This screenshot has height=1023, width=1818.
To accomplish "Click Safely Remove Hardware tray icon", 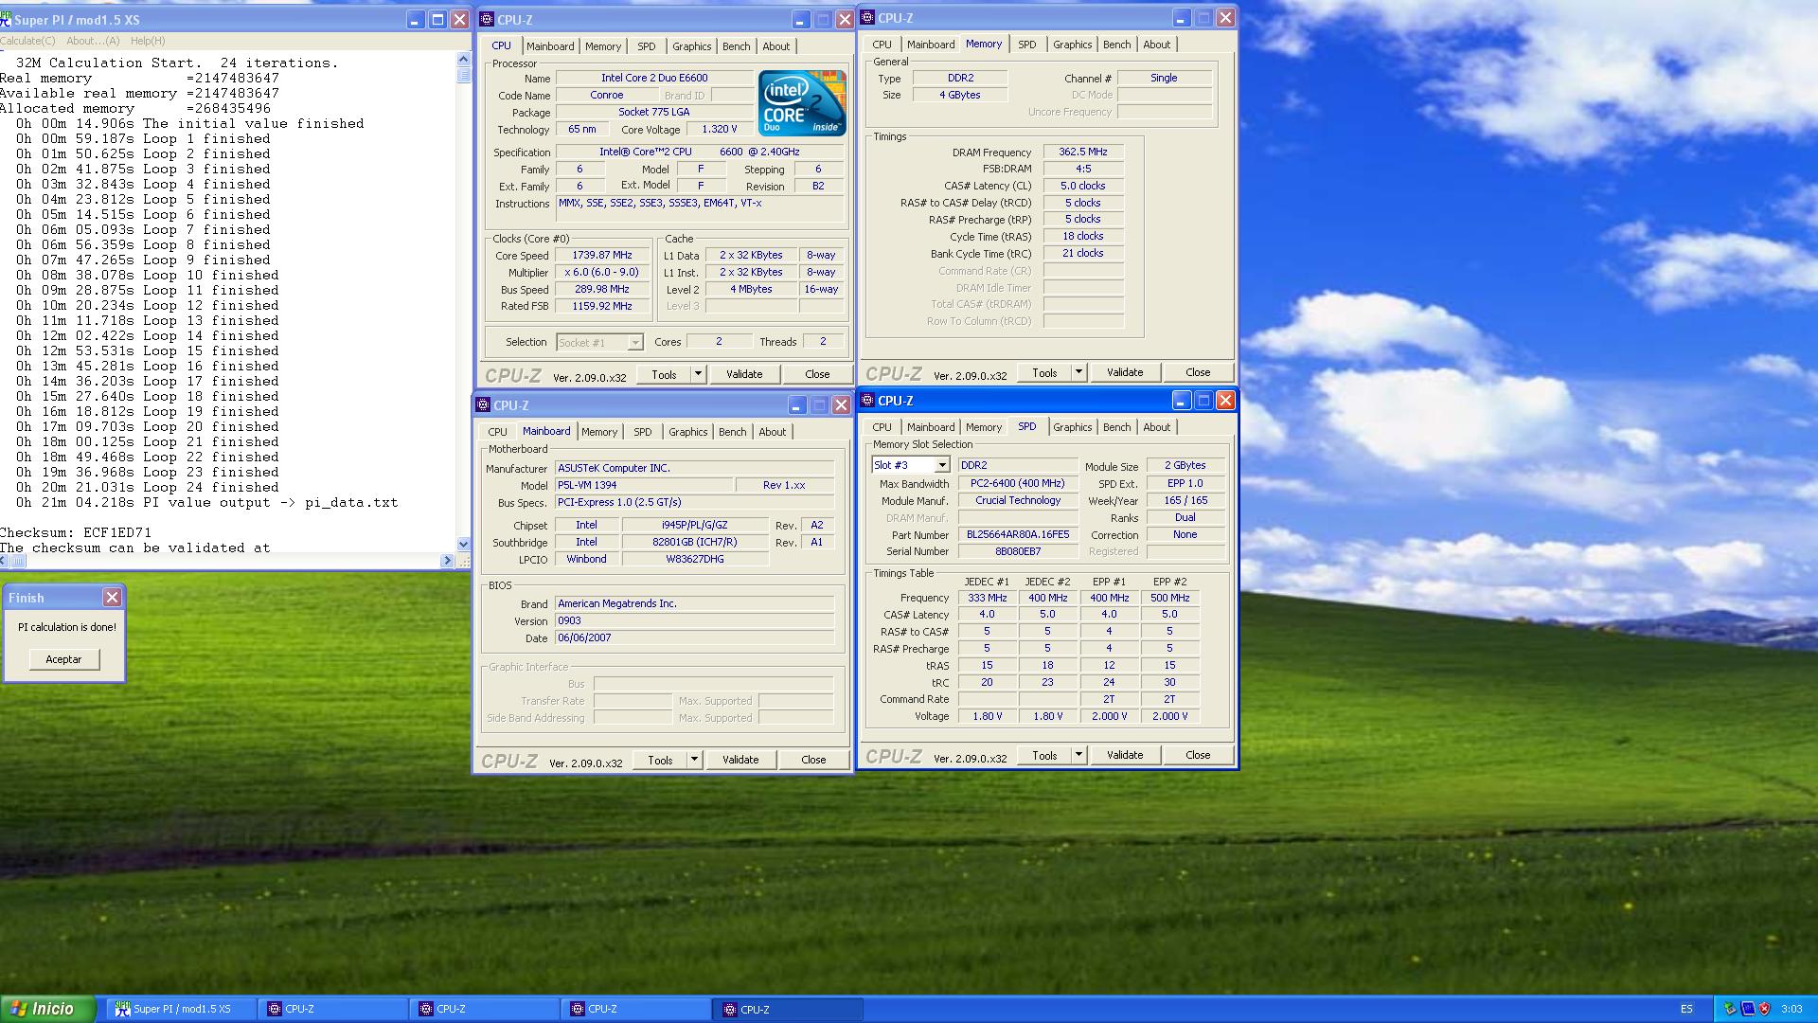I will pos(1730,1009).
